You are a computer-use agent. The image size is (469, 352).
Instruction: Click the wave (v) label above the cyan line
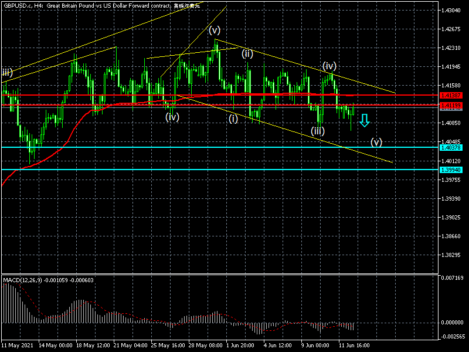[x=376, y=142]
